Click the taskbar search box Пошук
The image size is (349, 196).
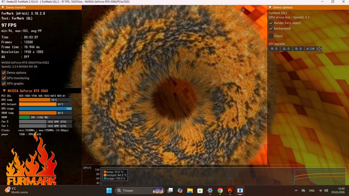(140, 190)
